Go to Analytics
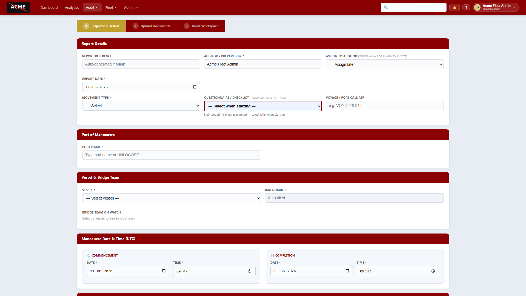Screen dimensions: 526x296 tap(72, 7)
